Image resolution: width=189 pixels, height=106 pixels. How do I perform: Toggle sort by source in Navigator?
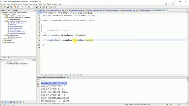23,102
